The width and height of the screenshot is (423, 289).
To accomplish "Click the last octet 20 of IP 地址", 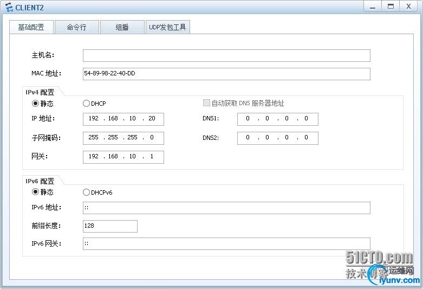I will tap(152, 118).
